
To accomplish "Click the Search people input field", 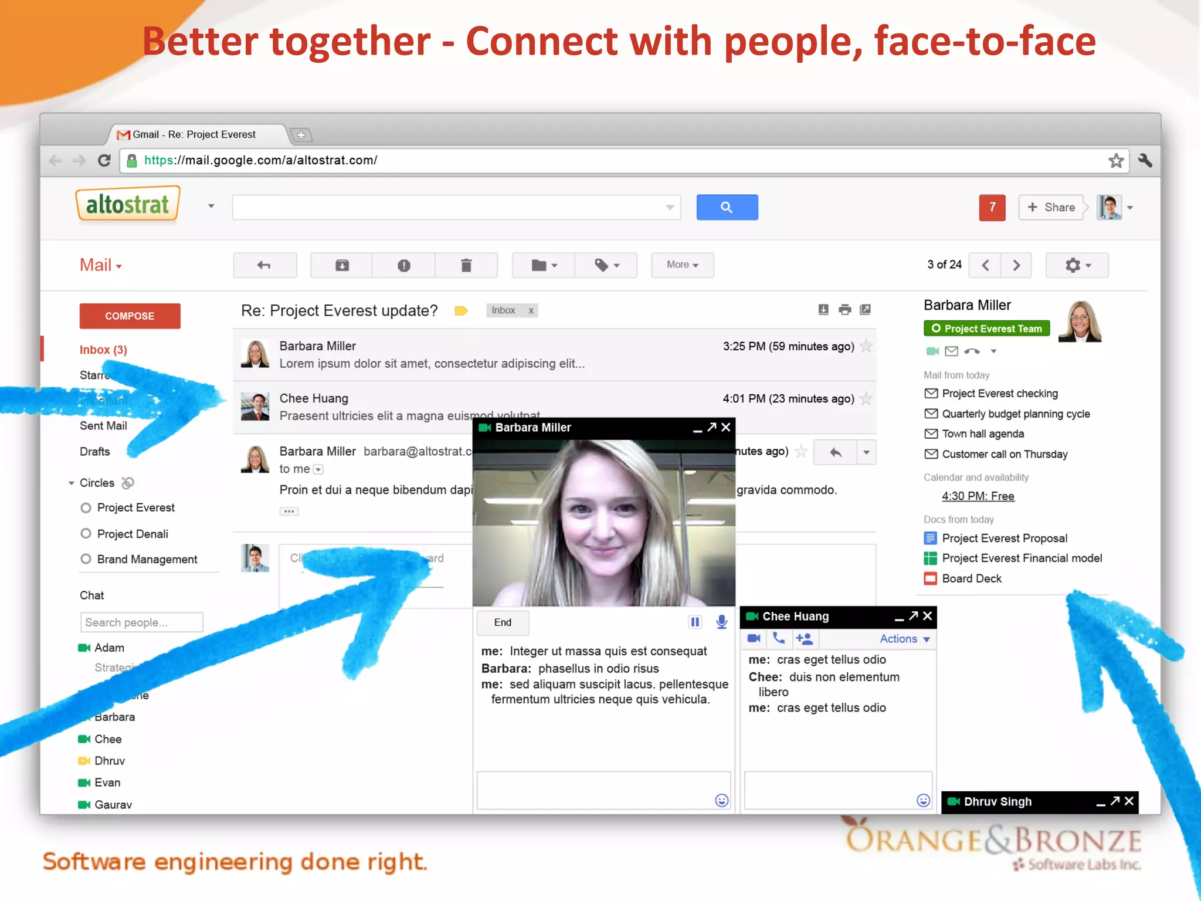I will tap(141, 622).
